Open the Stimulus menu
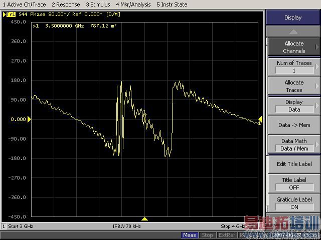The width and height of the screenshot is (321, 240). [98, 4]
